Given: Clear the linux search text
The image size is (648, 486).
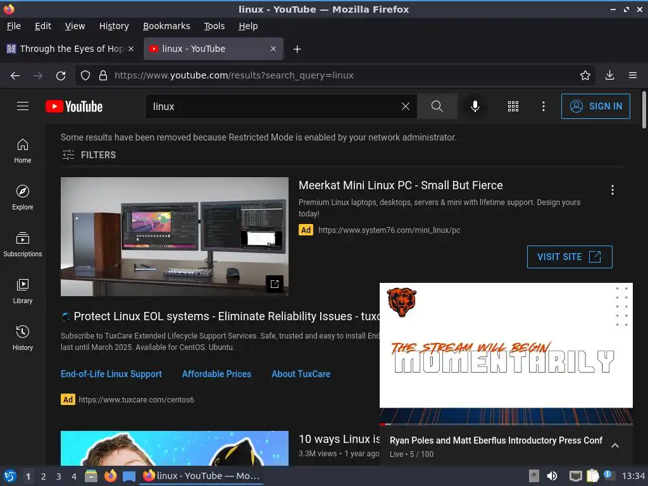Looking at the screenshot, I should [x=406, y=106].
